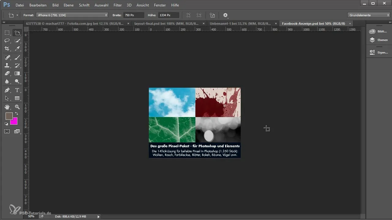Select the Hand tool

[x=7, y=107]
